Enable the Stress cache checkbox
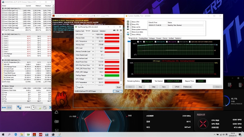This screenshot has height=137, width=244. click(131, 27)
